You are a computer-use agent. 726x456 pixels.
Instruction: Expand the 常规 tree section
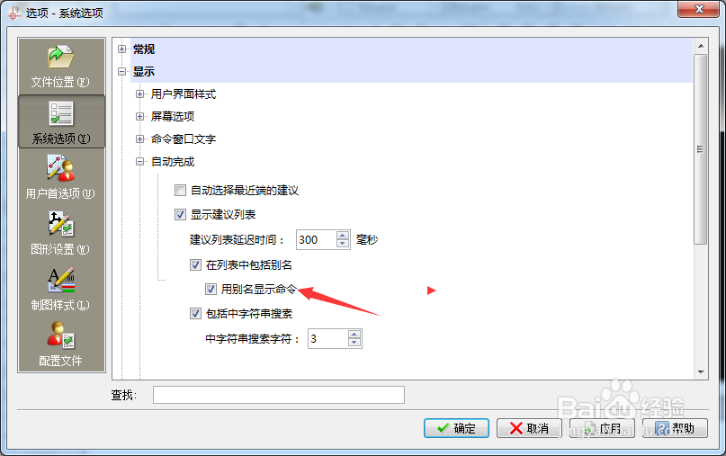[121, 49]
